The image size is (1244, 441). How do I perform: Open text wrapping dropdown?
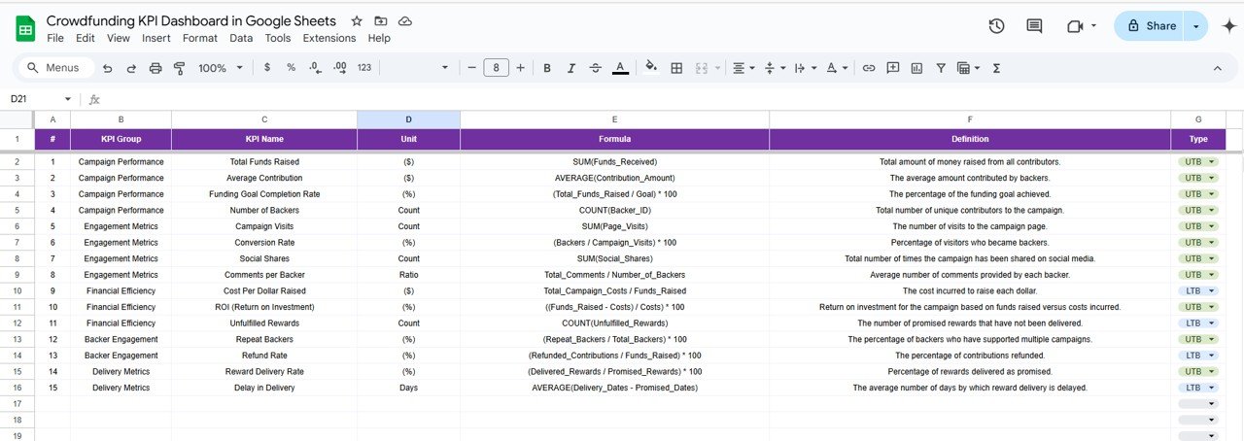click(x=804, y=68)
